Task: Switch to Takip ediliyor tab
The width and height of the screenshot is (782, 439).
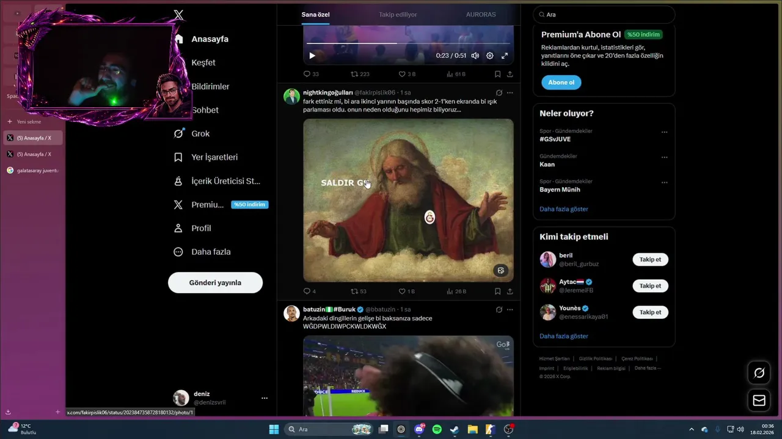Action: [x=398, y=14]
